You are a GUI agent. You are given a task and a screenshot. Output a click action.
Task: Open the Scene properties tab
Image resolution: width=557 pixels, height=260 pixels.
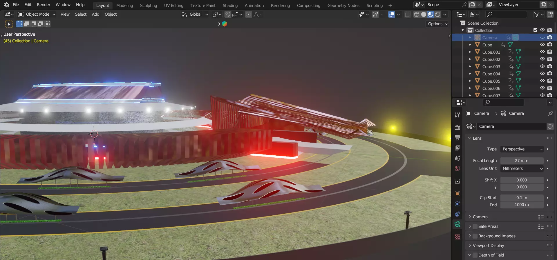(x=457, y=158)
